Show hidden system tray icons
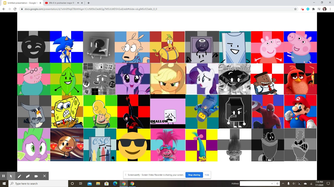The height and width of the screenshot is (187, 334). coord(283,183)
